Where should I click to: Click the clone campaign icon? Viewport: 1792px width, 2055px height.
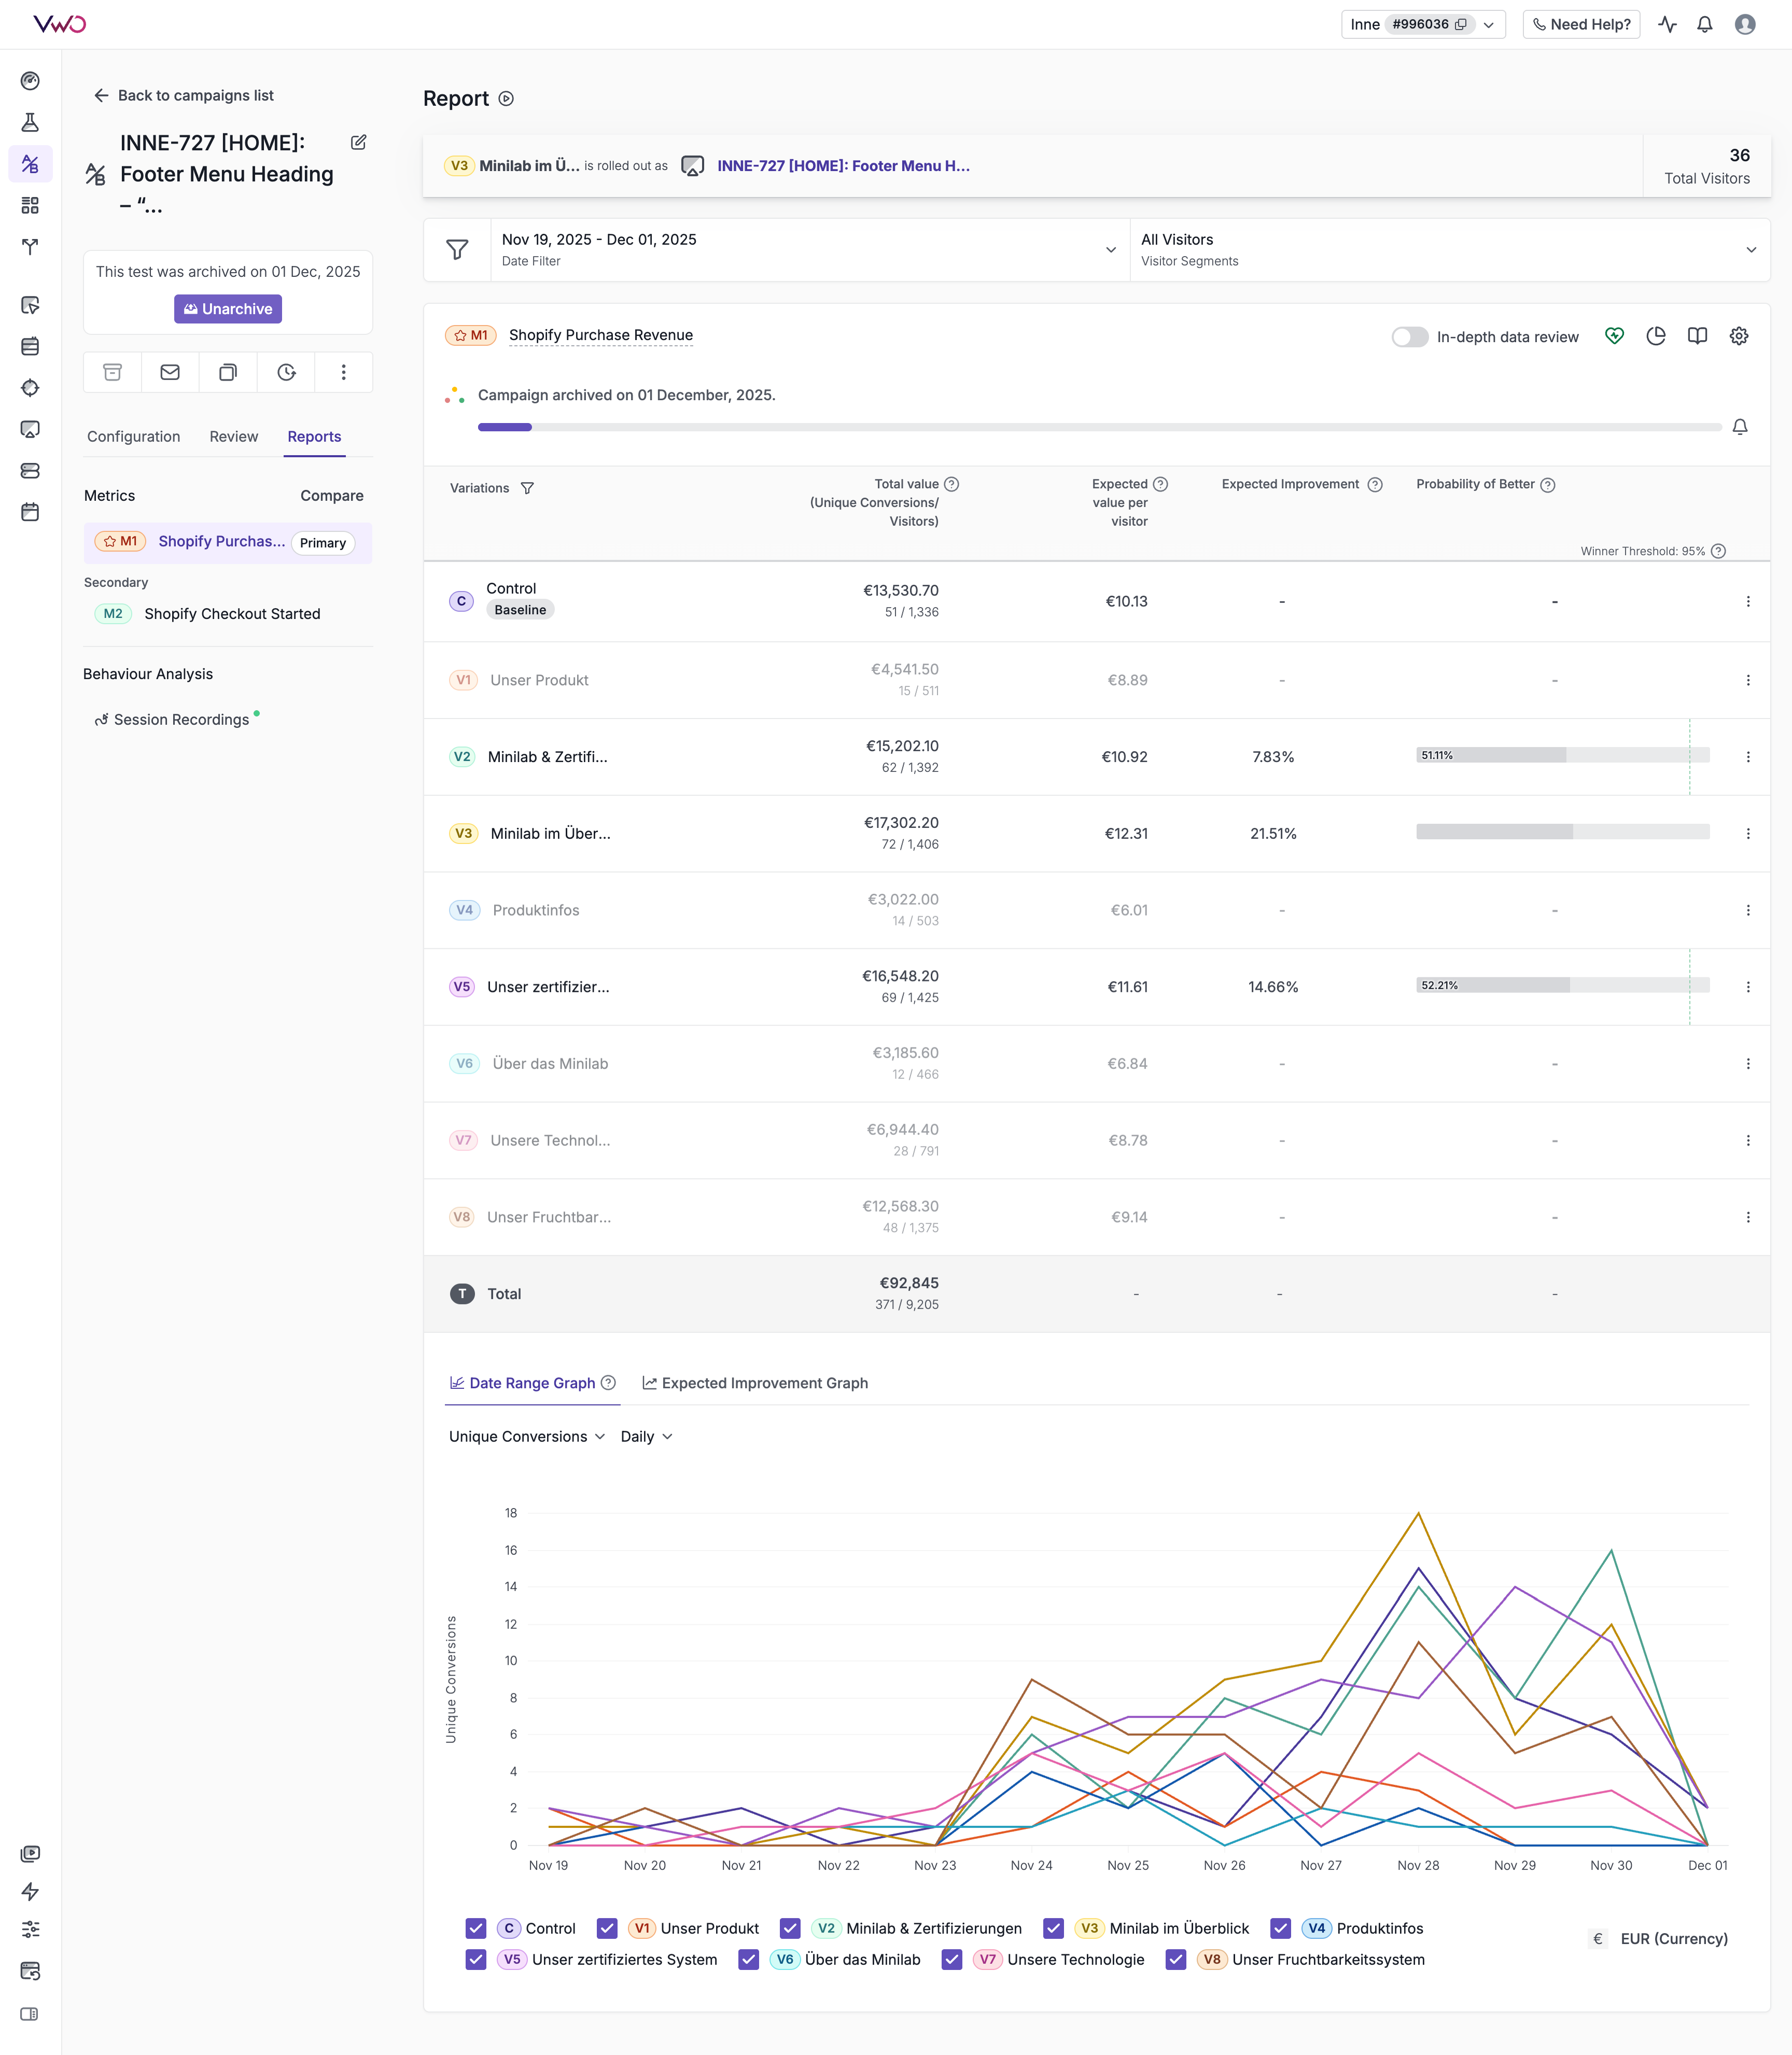pos(228,372)
